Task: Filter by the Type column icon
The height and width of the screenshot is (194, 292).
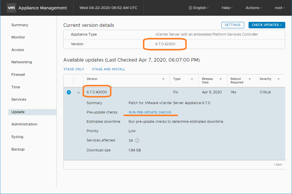Action: pos(192,79)
